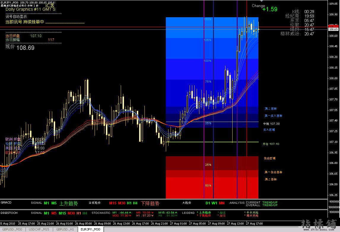Click the green D1 indicator in GMACD panel
Screen dimensions: 340x232
pyautogui.click(x=208, y=203)
